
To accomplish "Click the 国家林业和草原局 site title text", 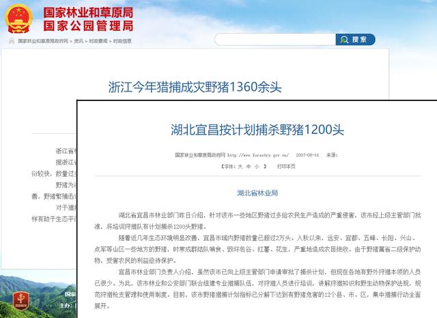I will click(88, 13).
